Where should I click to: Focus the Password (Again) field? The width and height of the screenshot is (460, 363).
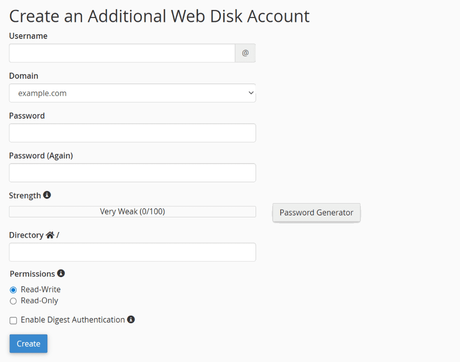(x=132, y=173)
